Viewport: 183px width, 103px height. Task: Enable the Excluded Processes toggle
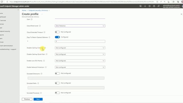(x=57, y=93)
